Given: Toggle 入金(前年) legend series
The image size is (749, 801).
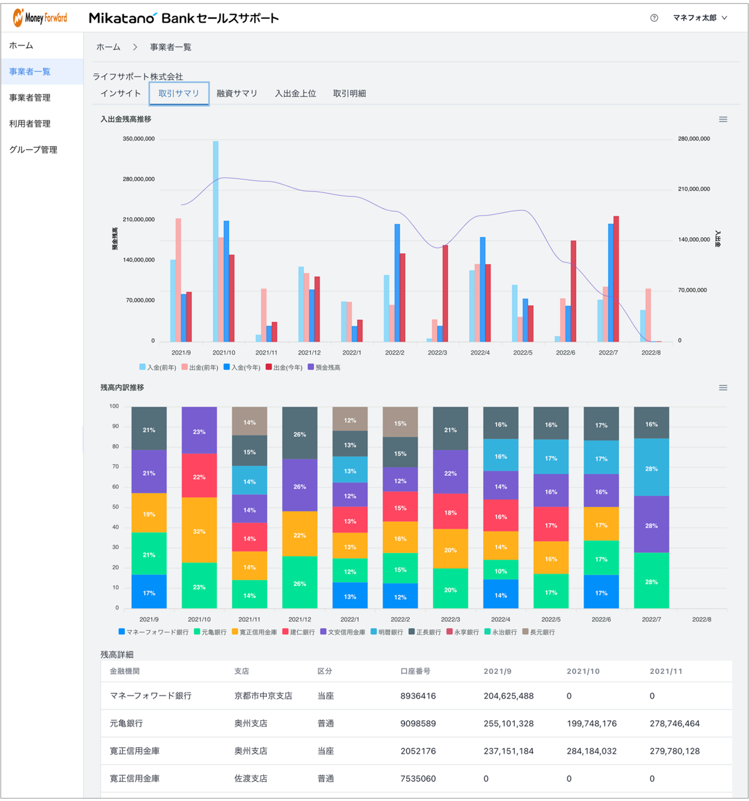Looking at the screenshot, I should [158, 367].
